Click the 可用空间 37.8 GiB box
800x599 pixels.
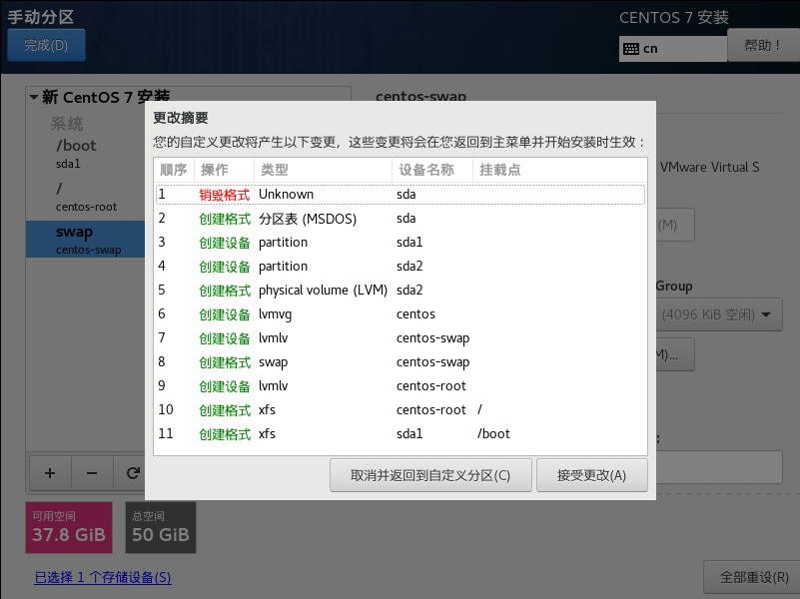pos(69,528)
